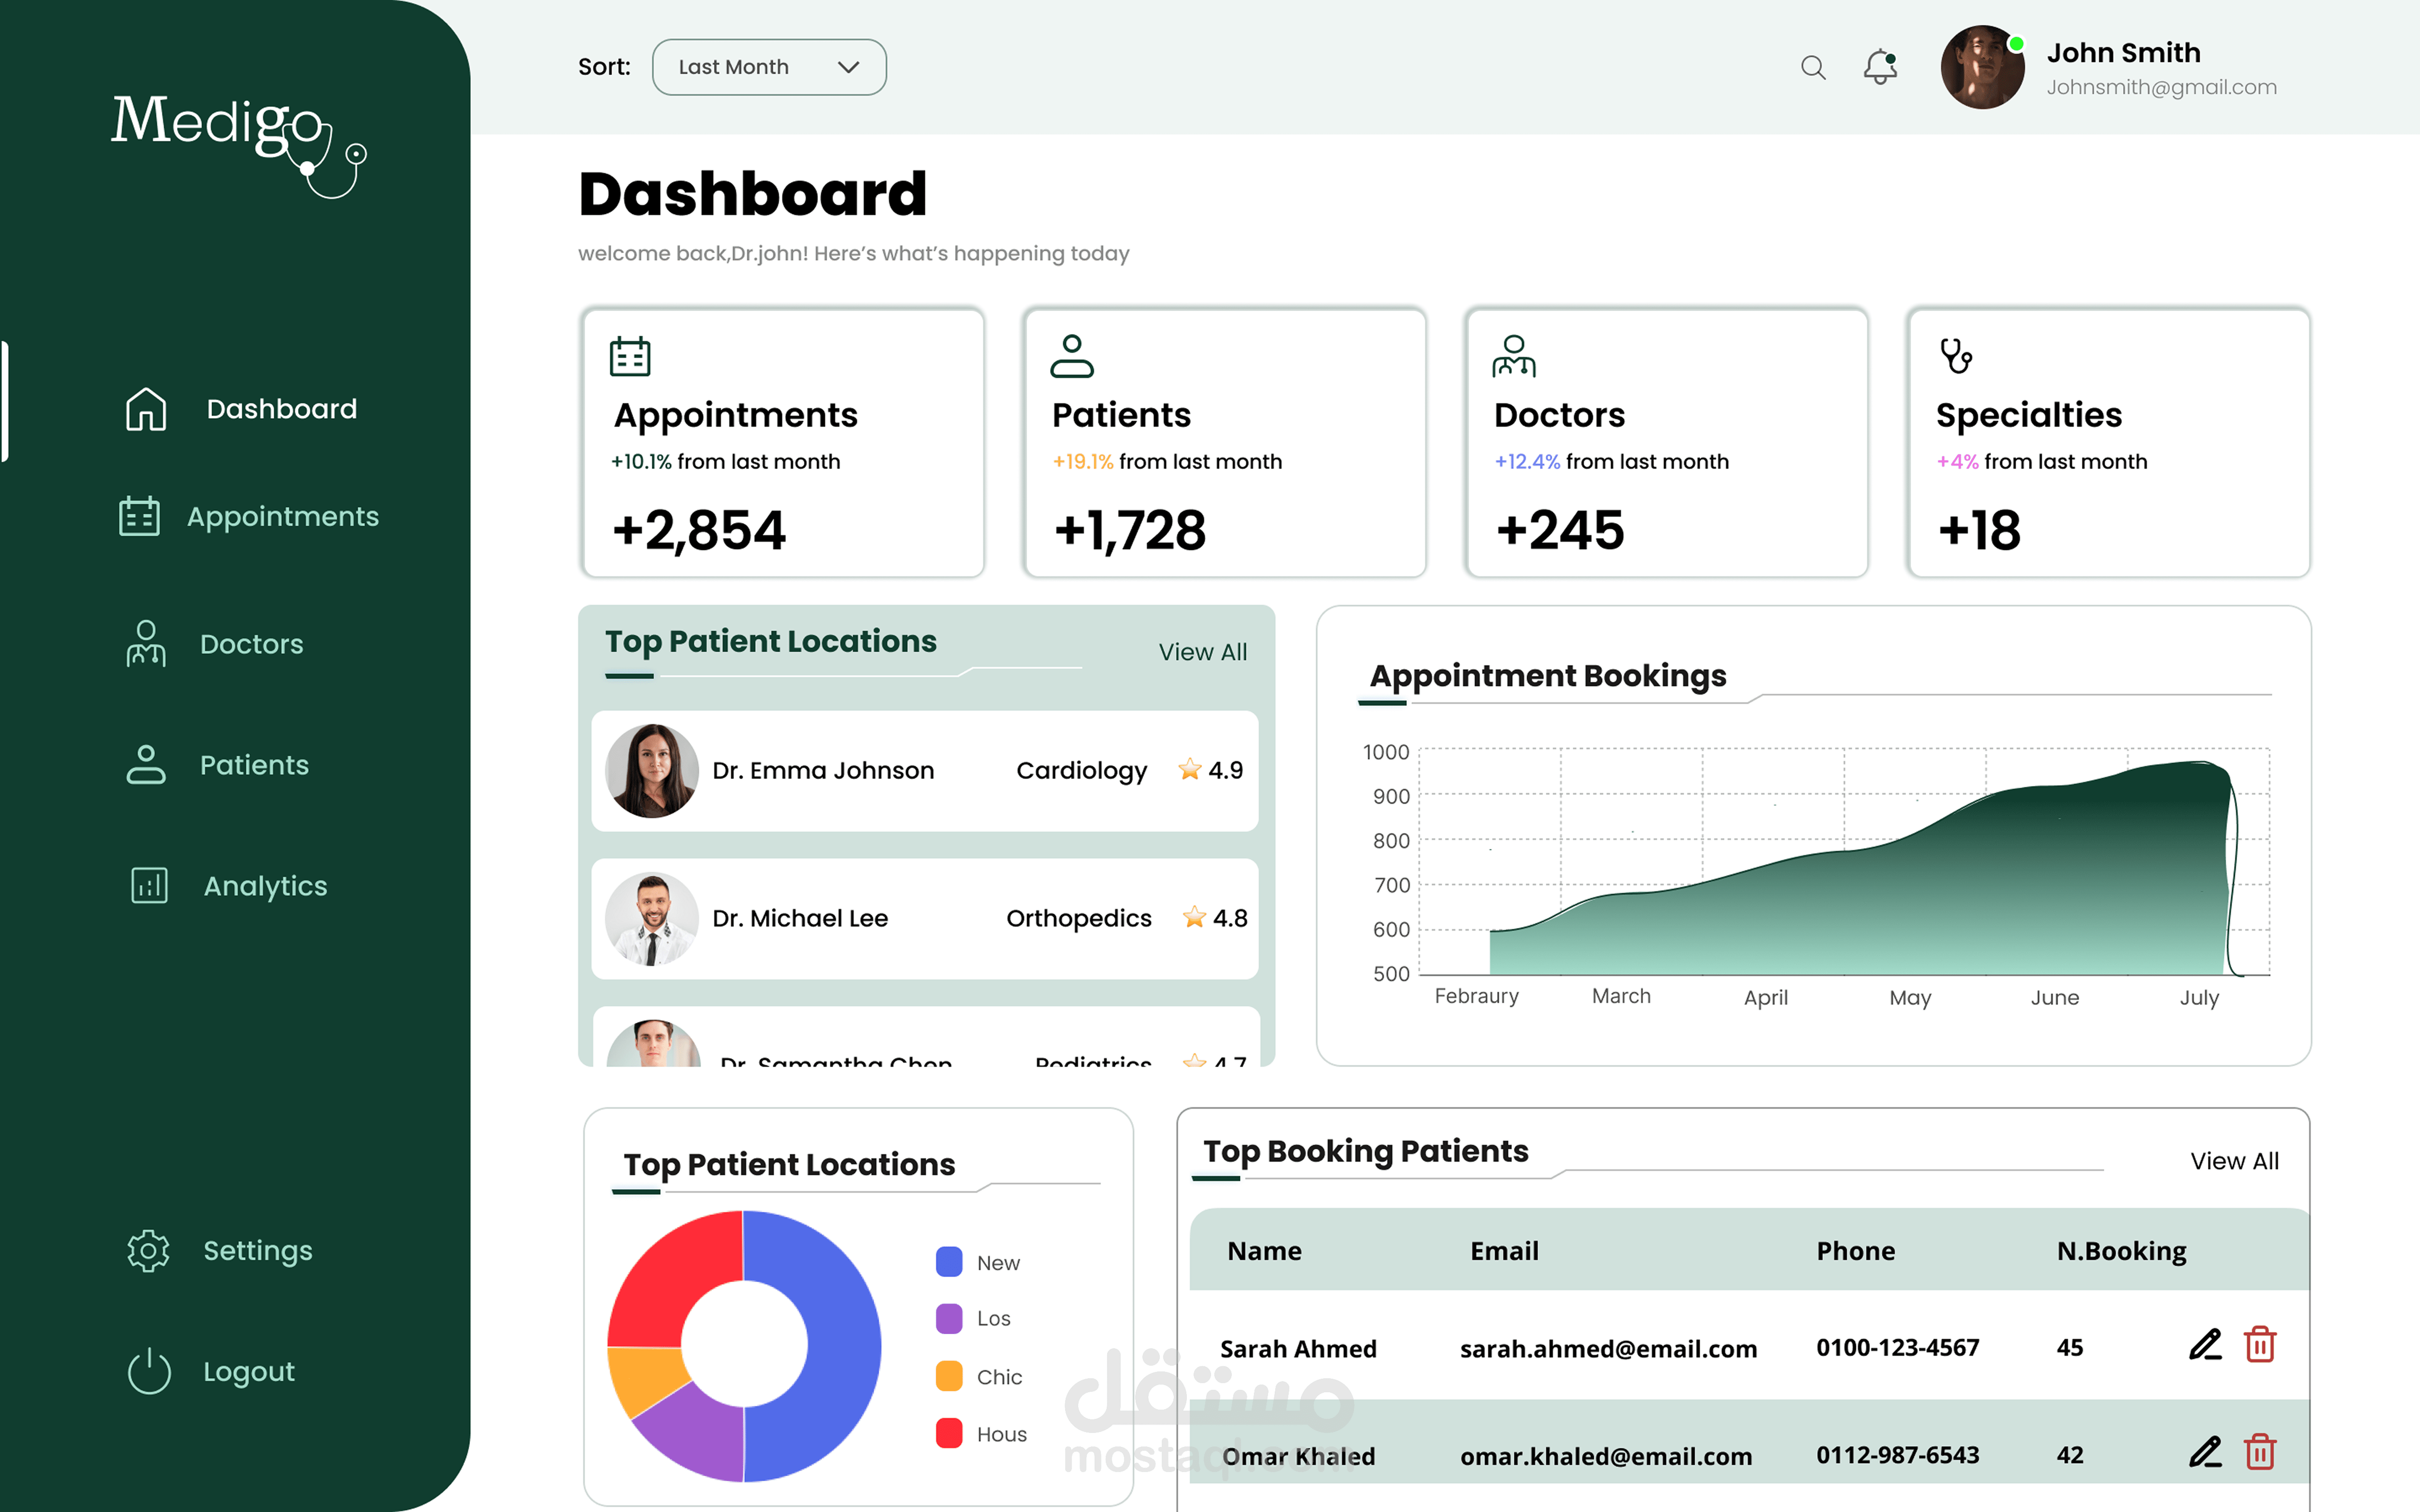Select Dashboard in the sidebar
This screenshot has height=1512, width=2420.
tap(281, 409)
